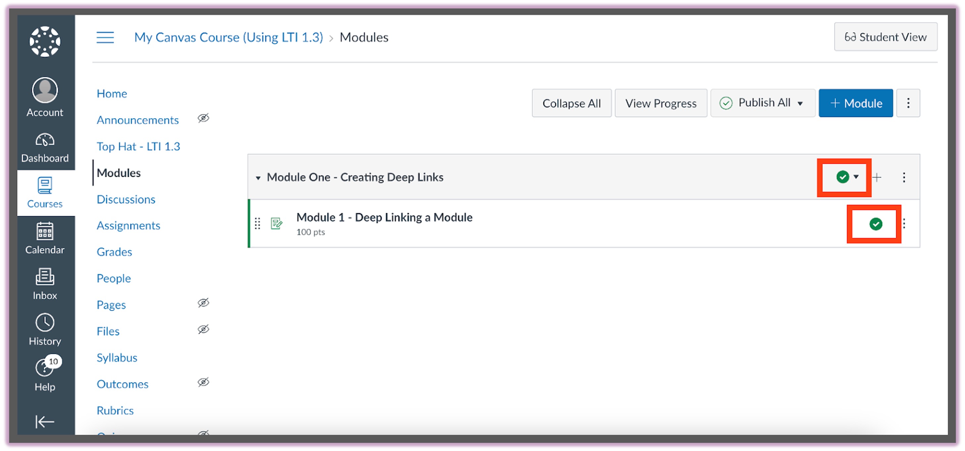The height and width of the screenshot is (451, 965).
Task: Toggle the Files hidden eye icon
Action: (203, 329)
